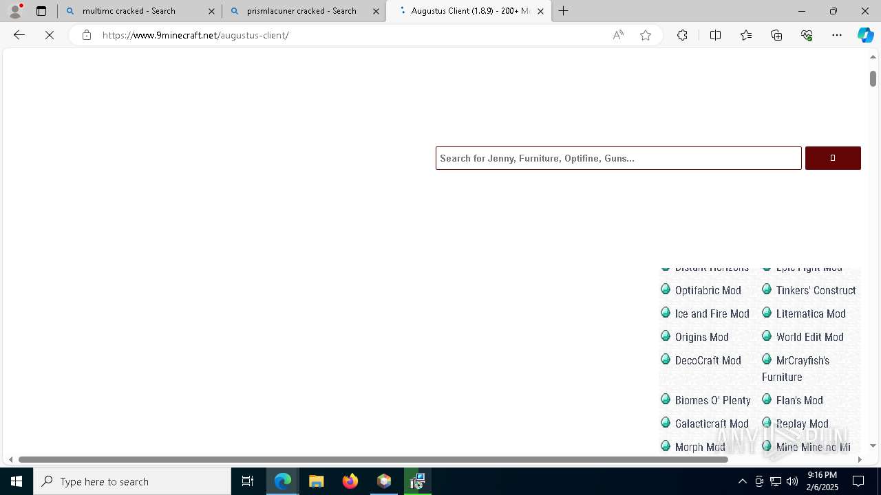Launch Firefox from the taskbar
This screenshot has height=495, width=881.
click(350, 481)
